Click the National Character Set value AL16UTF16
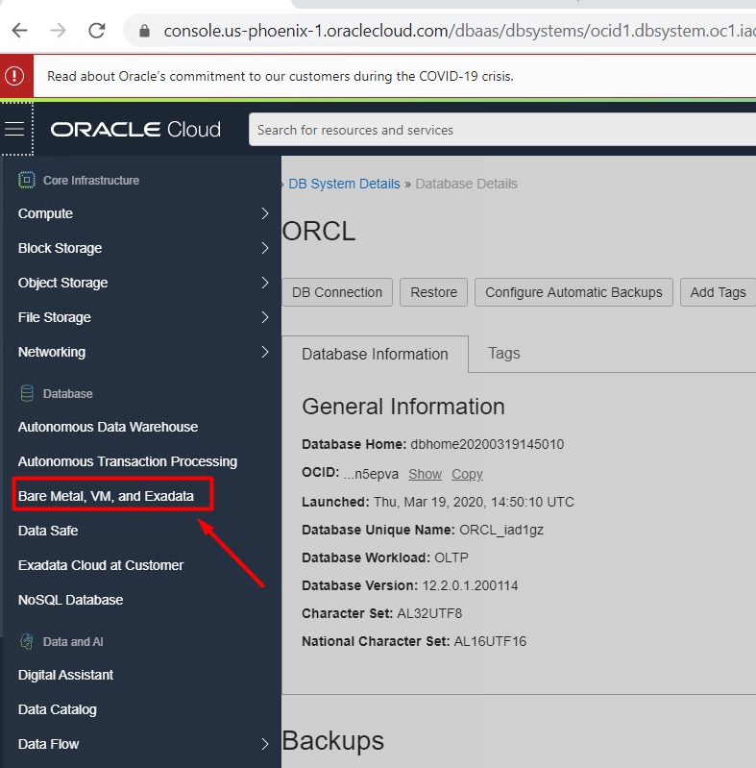This screenshot has width=756, height=768. click(x=490, y=641)
